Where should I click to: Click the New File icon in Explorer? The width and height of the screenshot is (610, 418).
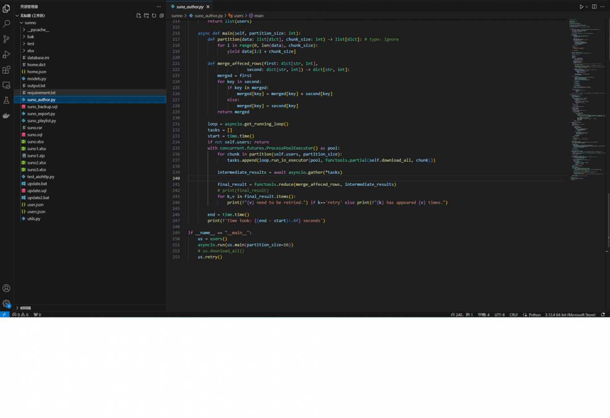(x=139, y=16)
